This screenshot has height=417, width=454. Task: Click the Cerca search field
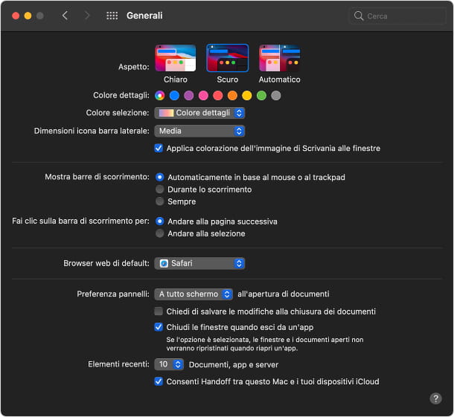click(x=397, y=16)
